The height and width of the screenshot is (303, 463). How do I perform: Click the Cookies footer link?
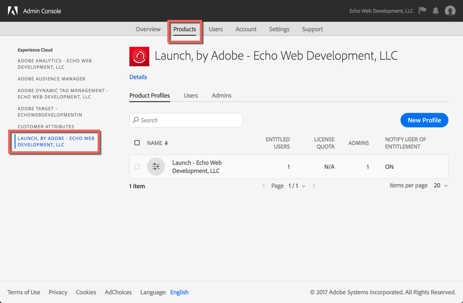pos(86,292)
